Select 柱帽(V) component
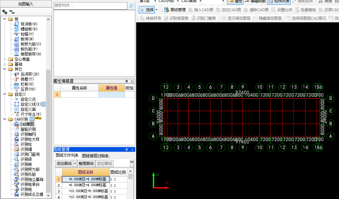Image resolution: width=339 pixels, height=199 pixels. 27,34
